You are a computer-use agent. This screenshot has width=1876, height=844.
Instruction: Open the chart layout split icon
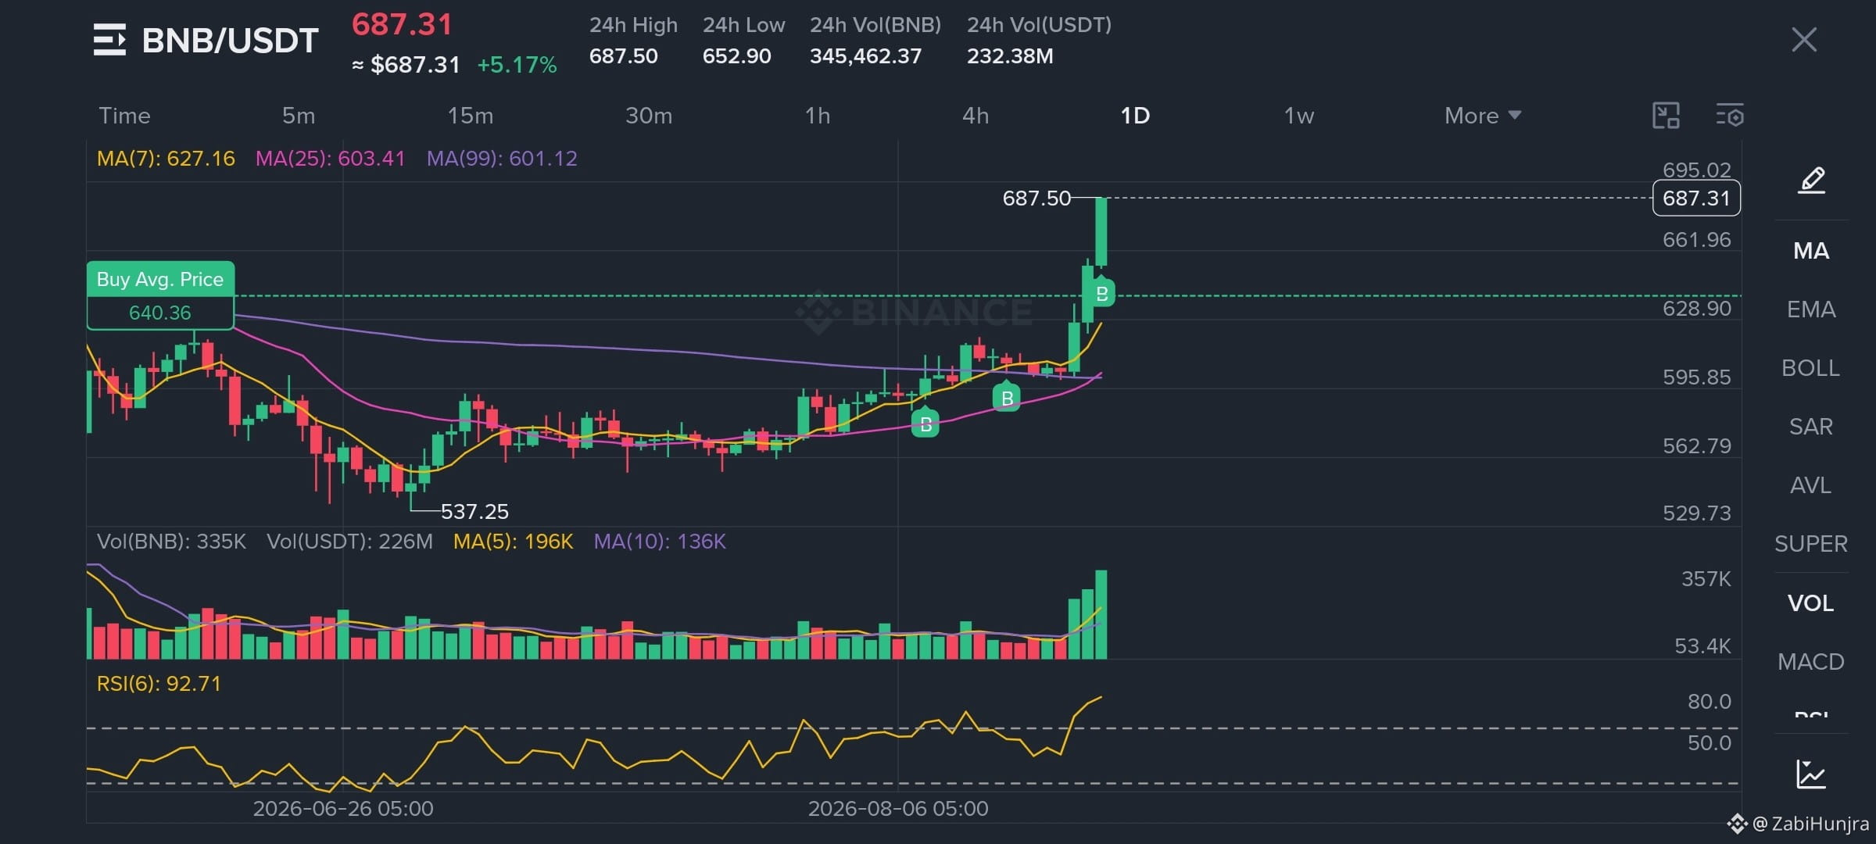1666,116
